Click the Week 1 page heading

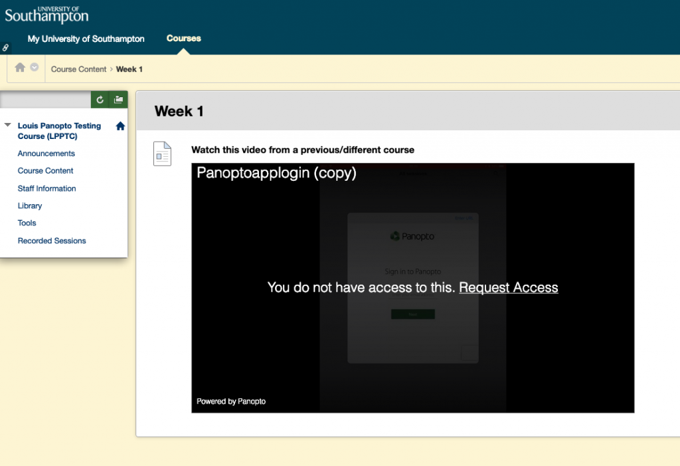click(179, 111)
